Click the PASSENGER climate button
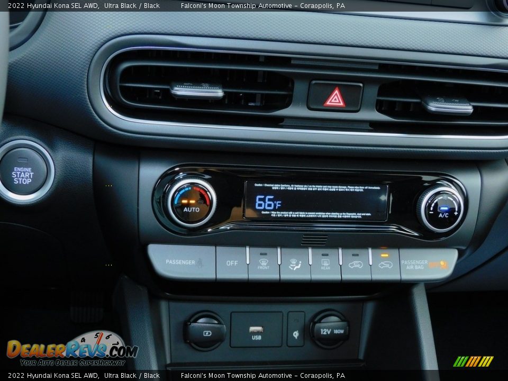The image size is (508, 381). pos(182,262)
